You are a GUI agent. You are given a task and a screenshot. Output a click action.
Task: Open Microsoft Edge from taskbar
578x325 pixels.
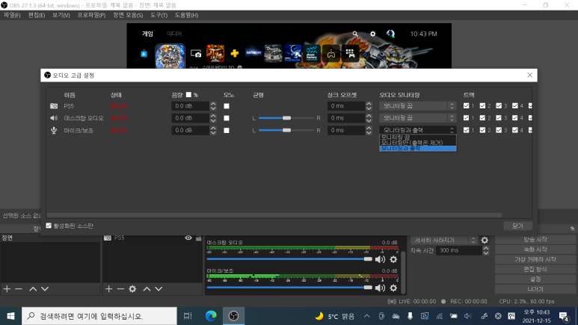pyautogui.click(x=211, y=316)
